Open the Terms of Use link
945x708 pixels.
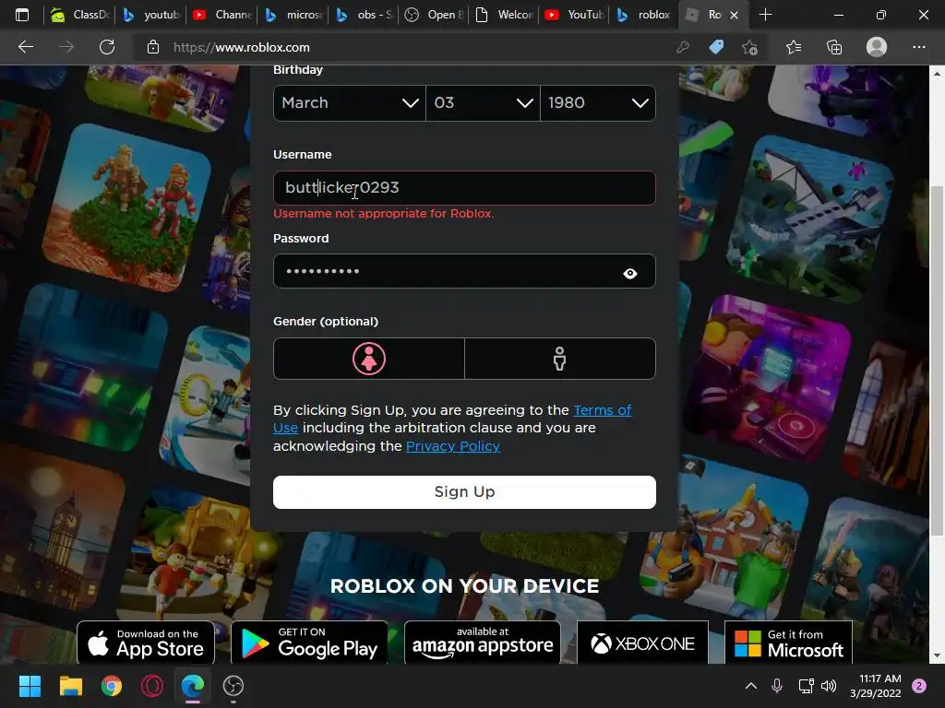(x=603, y=410)
